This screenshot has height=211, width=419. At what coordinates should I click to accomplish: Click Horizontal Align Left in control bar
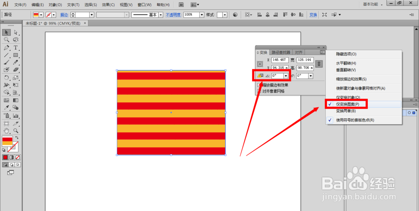[259, 15]
